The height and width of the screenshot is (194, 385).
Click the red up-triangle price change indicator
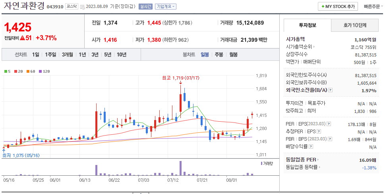[x=22, y=38]
